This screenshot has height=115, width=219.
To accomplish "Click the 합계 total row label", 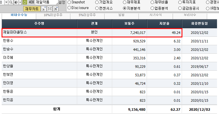I will (x=57, y=109).
